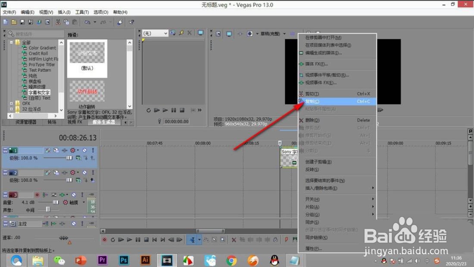
Task: Mute the 主控 master bus
Action: coord(74,224)
